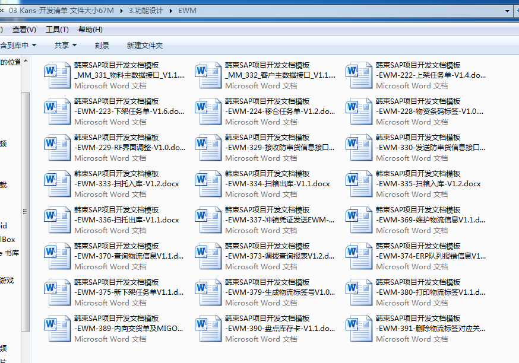Select Word icon of EWM-390-盘点库存卡
The height and width of the screenshot is (363, 519).
click(x=208, y=328)
